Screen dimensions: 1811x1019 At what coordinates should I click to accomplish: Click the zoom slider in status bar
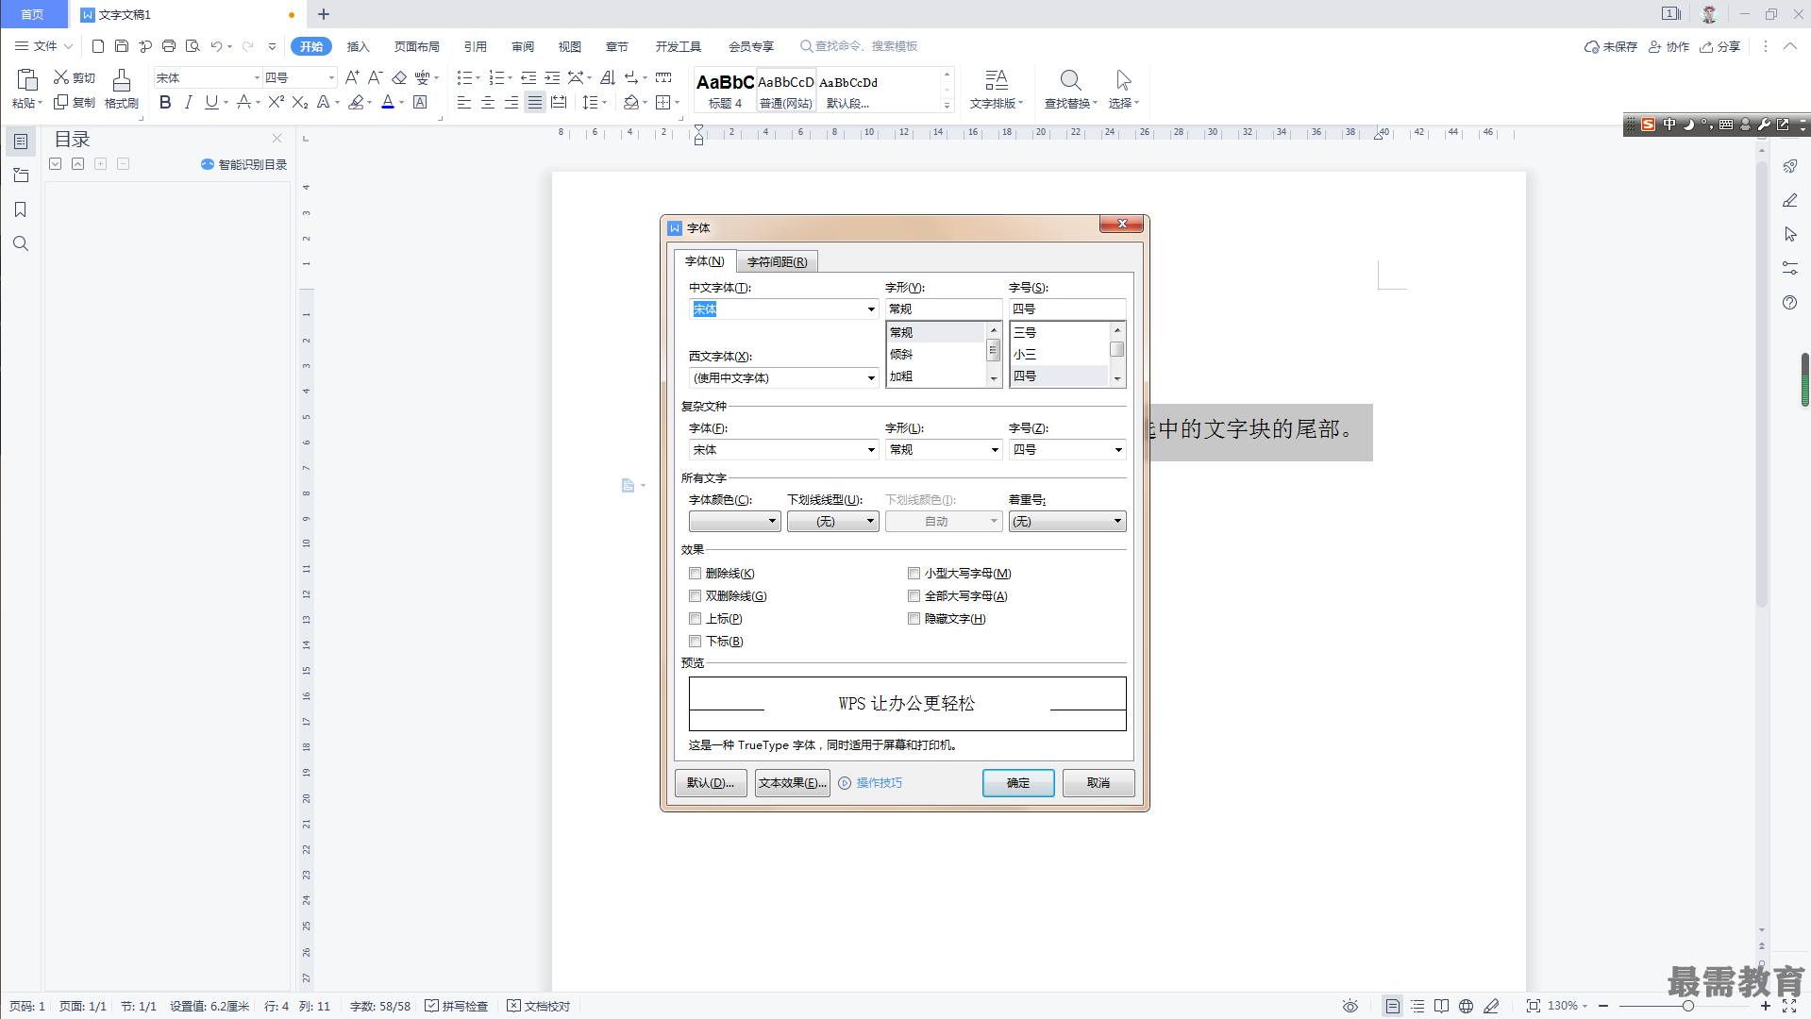point(1687,1006)
